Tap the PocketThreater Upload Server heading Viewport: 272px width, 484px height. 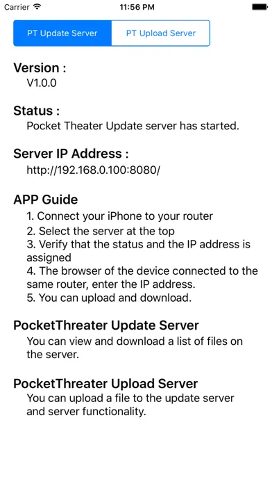105,383
